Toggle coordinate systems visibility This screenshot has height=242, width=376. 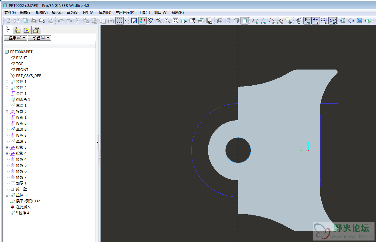coord(280,21)
